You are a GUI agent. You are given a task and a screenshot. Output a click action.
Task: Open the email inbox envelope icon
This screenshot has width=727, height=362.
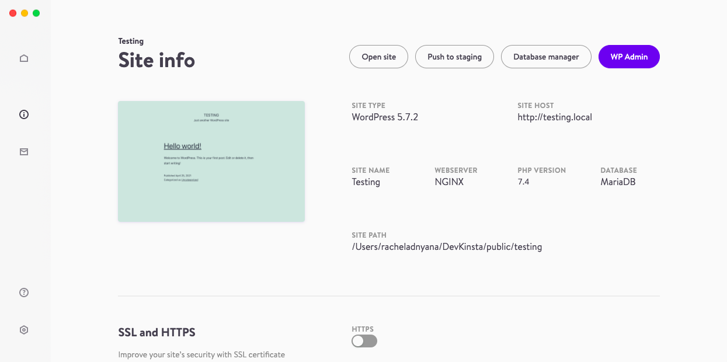(x=24, y=152)
